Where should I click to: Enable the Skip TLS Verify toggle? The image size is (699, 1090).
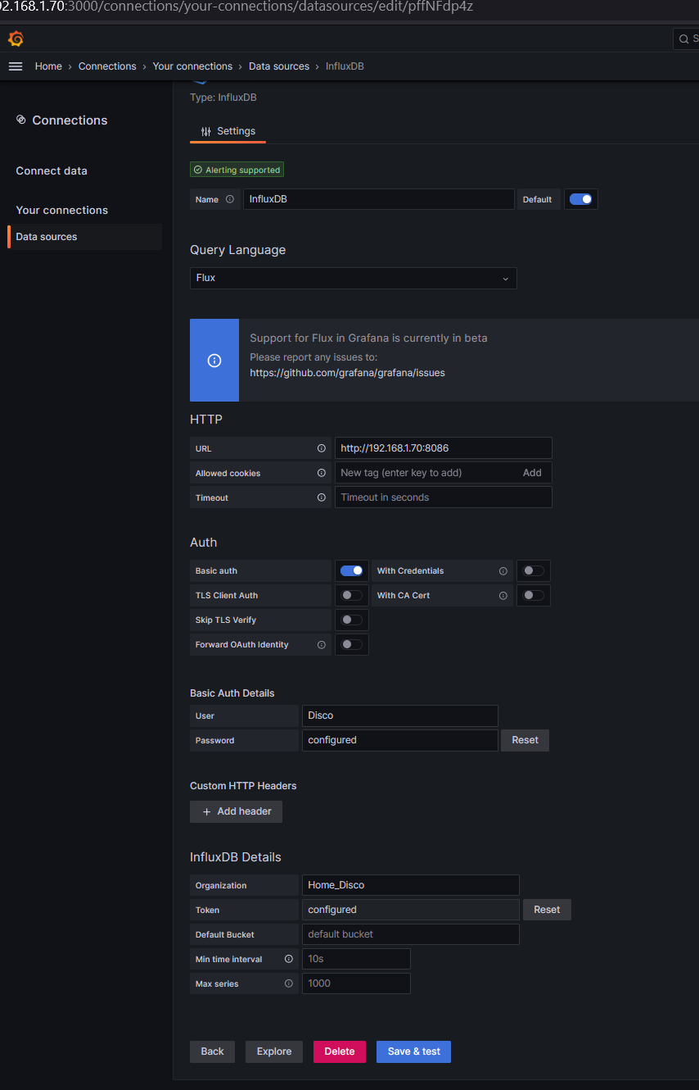pos(352,620)
